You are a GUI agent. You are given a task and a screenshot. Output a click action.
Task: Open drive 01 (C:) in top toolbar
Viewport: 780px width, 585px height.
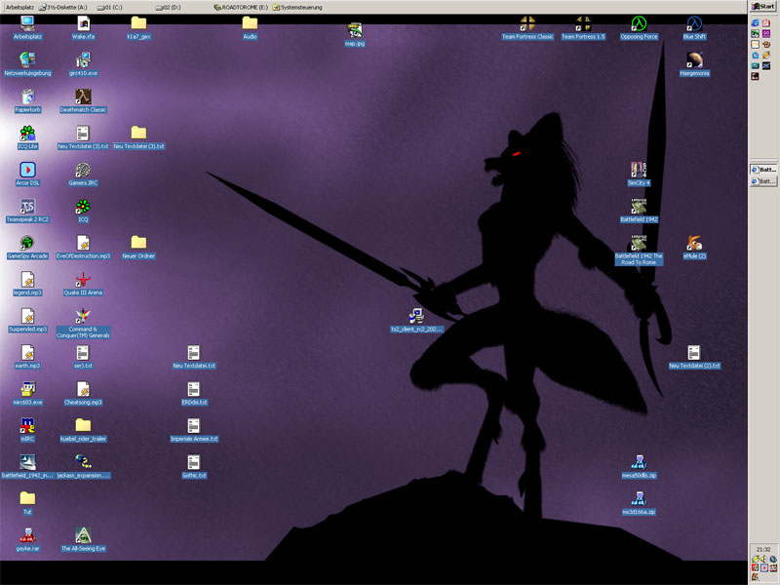click(x=110, y=7)
